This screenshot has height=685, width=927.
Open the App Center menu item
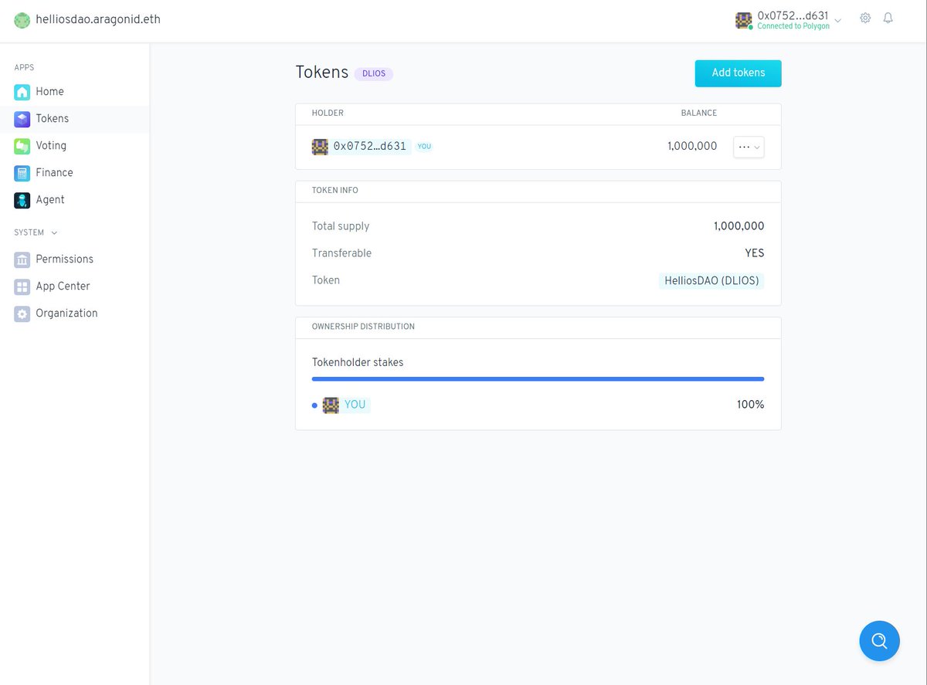click(x=63, y=287)
